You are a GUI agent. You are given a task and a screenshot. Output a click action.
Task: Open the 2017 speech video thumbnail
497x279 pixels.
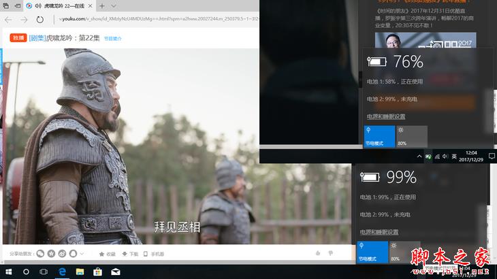pos(426,40)
